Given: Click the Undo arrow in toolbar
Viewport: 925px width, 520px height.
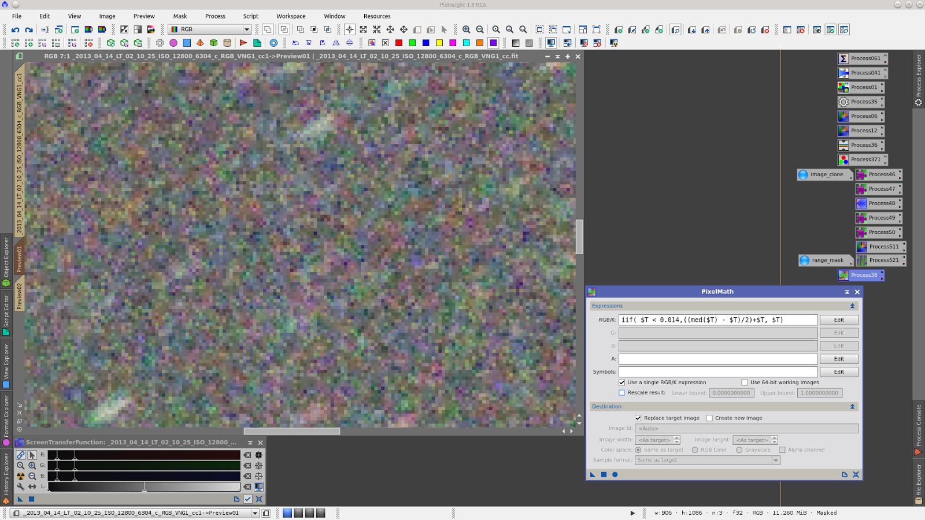Looking at the screenshot, I should click(15, 29).
